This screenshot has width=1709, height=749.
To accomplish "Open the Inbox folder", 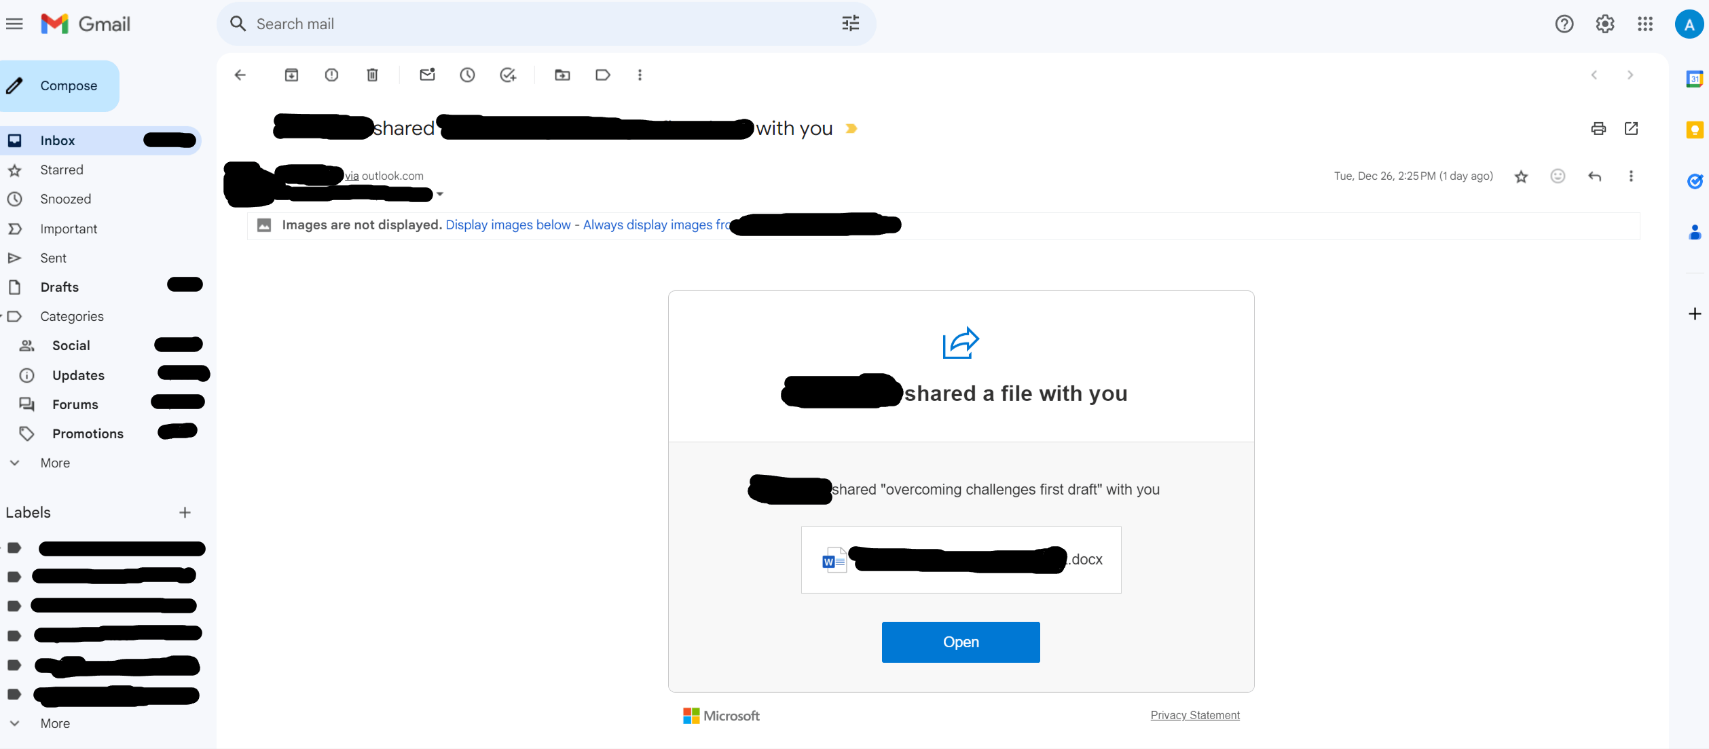I will [101, 141].
